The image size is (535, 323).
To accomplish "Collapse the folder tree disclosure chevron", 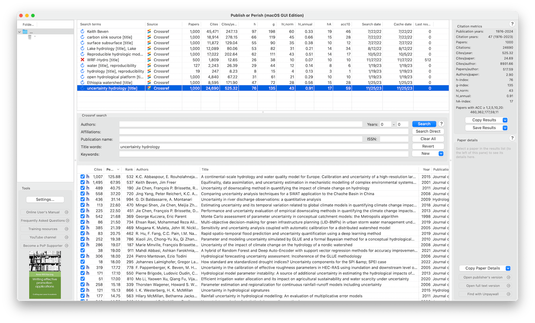I will (19, 32).
